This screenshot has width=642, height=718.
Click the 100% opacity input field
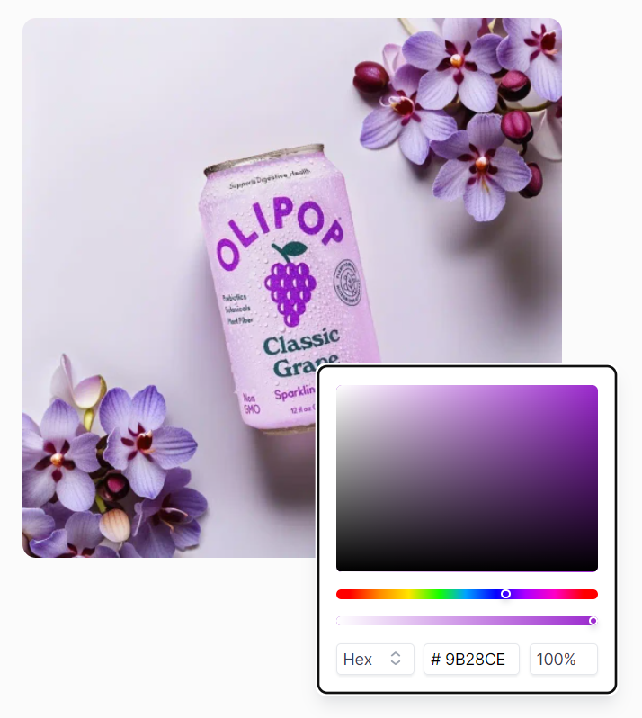(x=563, y=659)
